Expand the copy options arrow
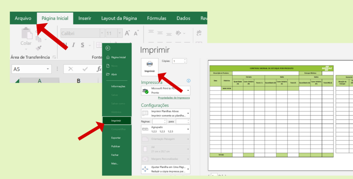 pyautogui.click(x=46, y=40)
